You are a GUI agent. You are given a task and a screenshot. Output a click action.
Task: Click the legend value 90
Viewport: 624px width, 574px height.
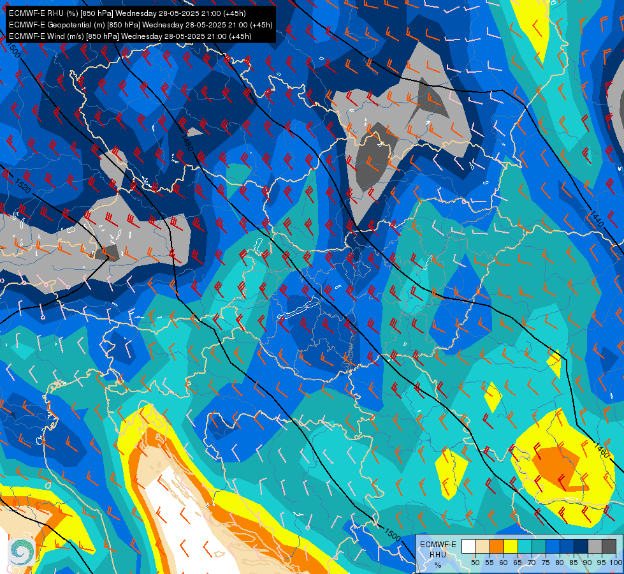point(588,563)
